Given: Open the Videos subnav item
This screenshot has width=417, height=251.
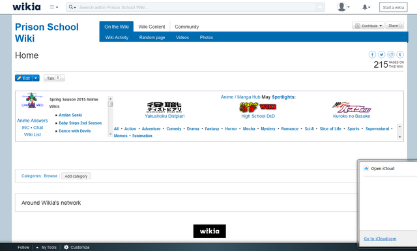Looking at the screenshot, I should pos(182,38).
